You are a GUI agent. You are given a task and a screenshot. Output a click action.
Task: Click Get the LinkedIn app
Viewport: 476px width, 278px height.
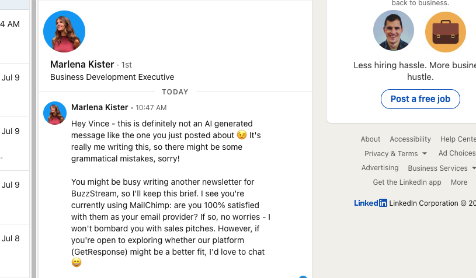coord(407,182)
